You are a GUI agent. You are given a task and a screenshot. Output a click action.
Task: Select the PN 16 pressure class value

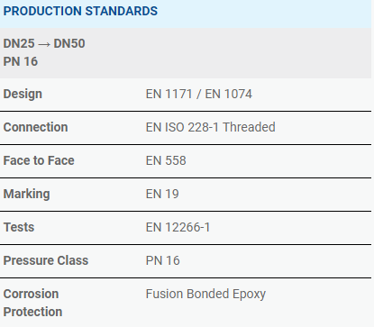163,260
